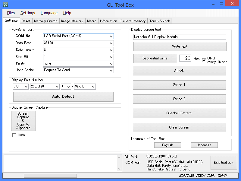Open the Touch Switch tab
The width and height of the screenshot is (241, 181).
160,21
